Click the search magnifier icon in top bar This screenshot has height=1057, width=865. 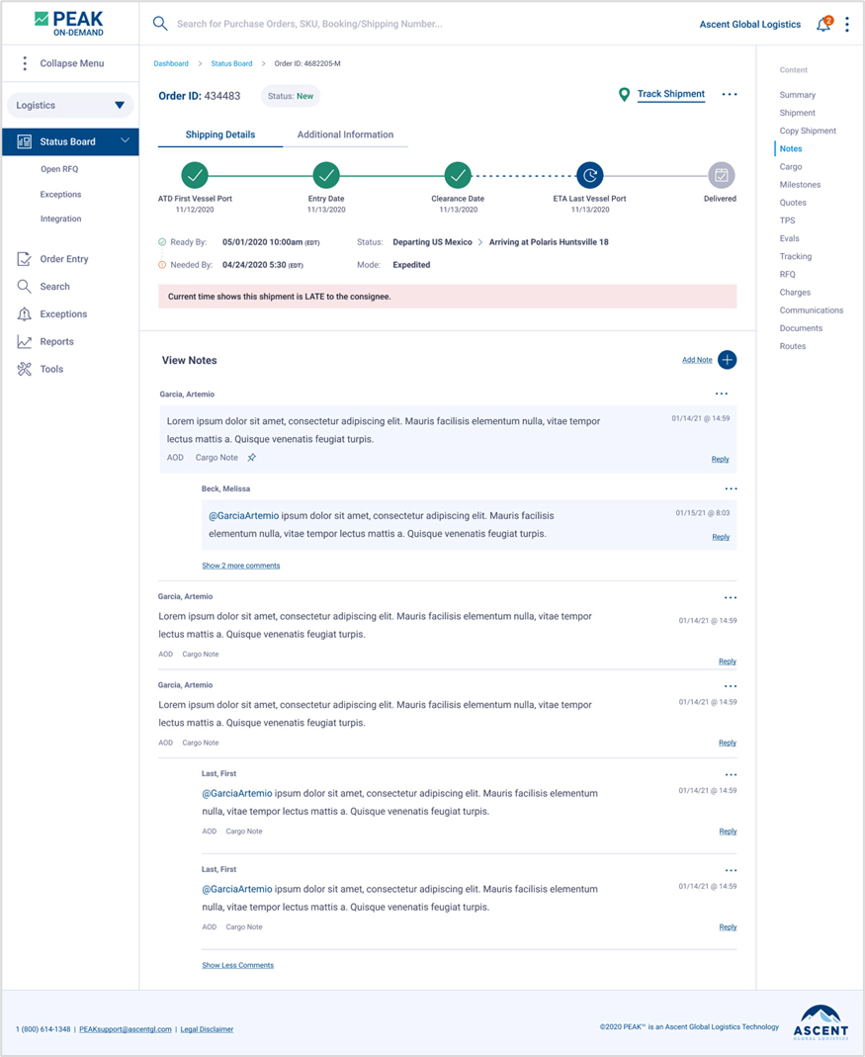click(x=159, y=24)
